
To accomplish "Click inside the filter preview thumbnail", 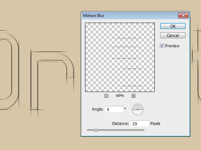I will coord(120,57).
